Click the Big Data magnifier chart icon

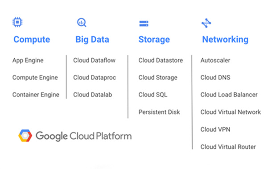82,23
